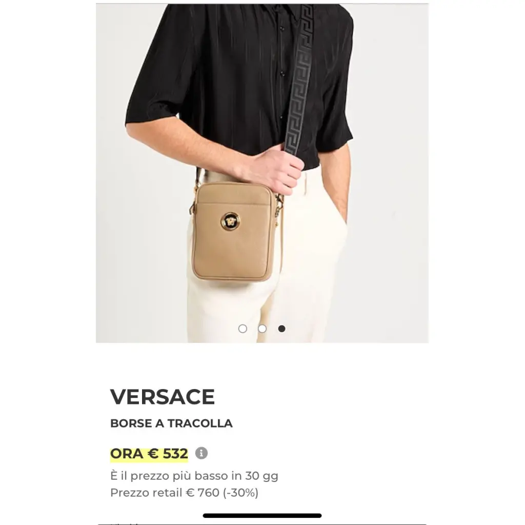Click the lowest price in 30 gg note
The image size is (525, 525).
[194, 476]
